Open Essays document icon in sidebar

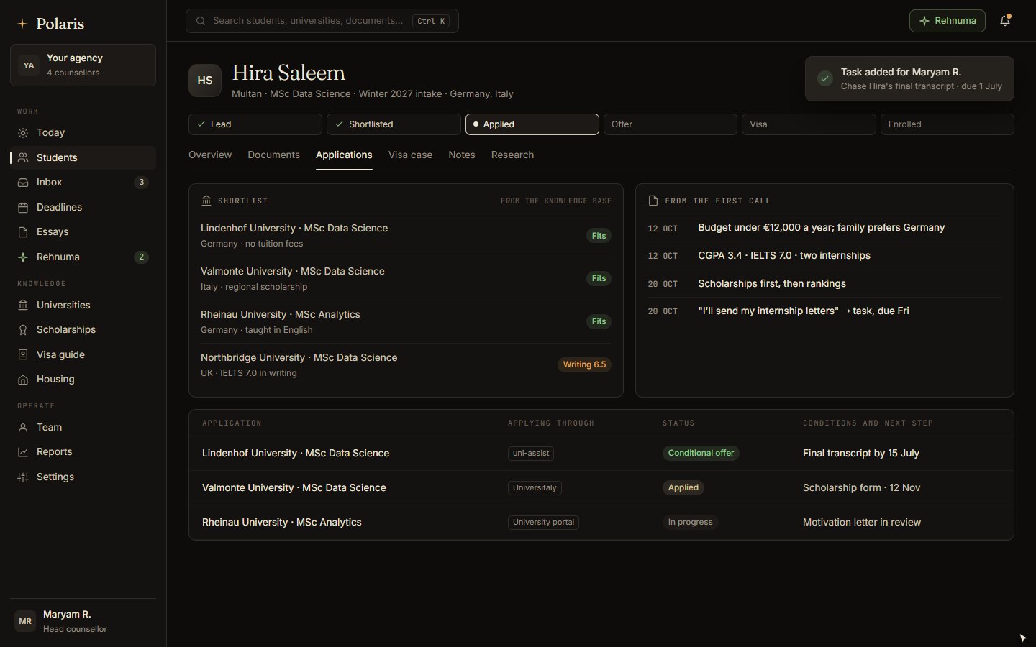coord(23,232)
